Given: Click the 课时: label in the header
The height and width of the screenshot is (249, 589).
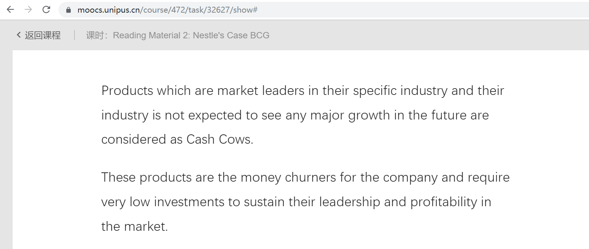Looking at the screenshot, I should (x=97, y=35).
